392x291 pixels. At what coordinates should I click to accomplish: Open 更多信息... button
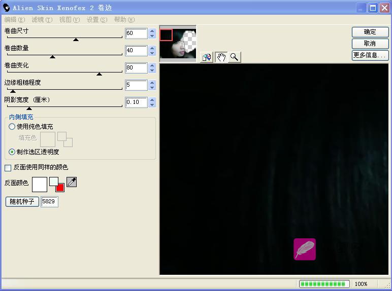[x=370, y=55]
